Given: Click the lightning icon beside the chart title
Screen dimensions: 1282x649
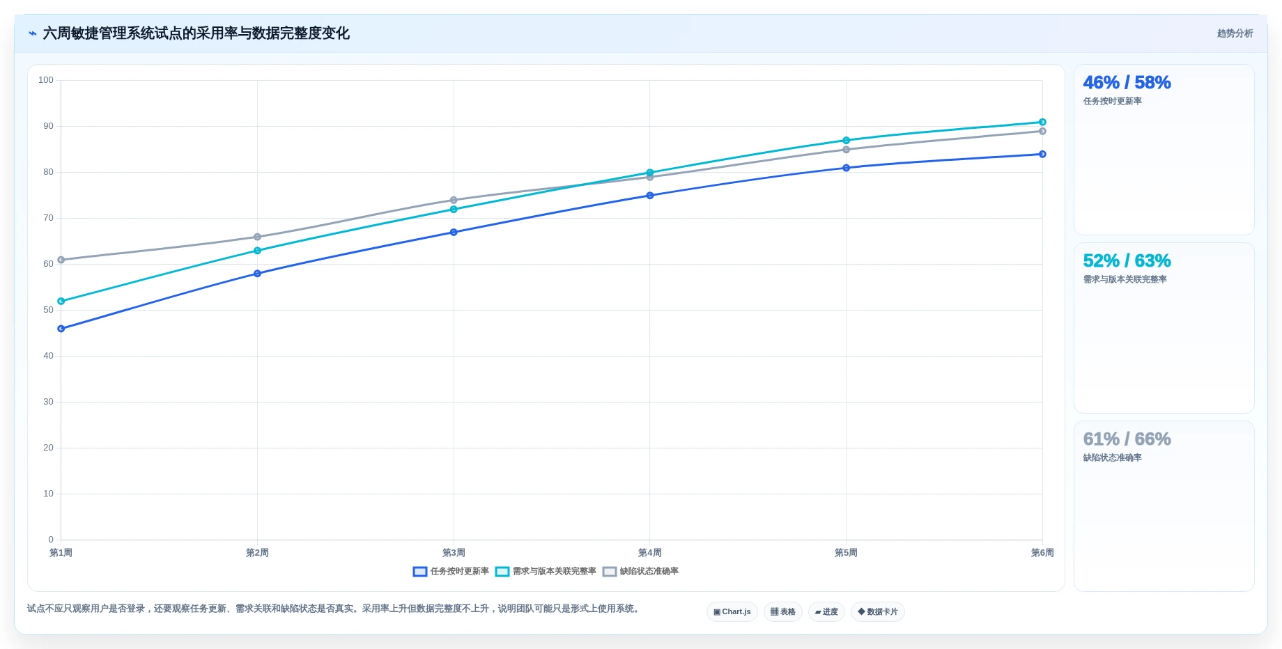Looking at the screenshot, I should click(x=32, y=33).
